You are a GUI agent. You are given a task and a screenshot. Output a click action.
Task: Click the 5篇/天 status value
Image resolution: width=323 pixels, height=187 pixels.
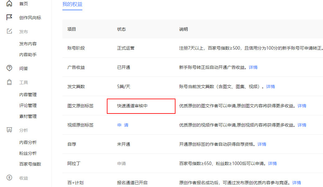click(124, 87)
